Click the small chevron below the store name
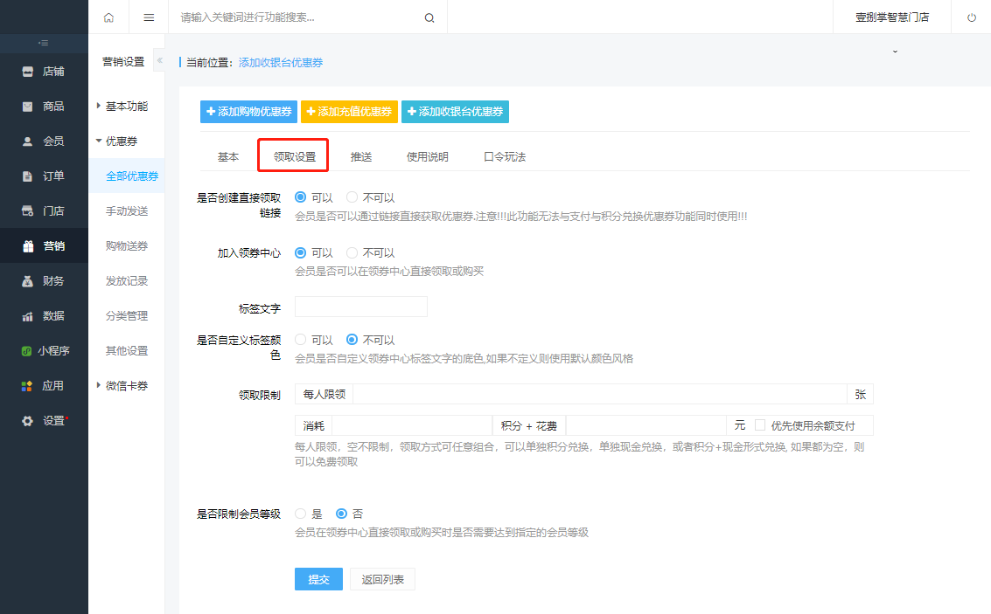991x614 pixels. click(x=895, y=52)
